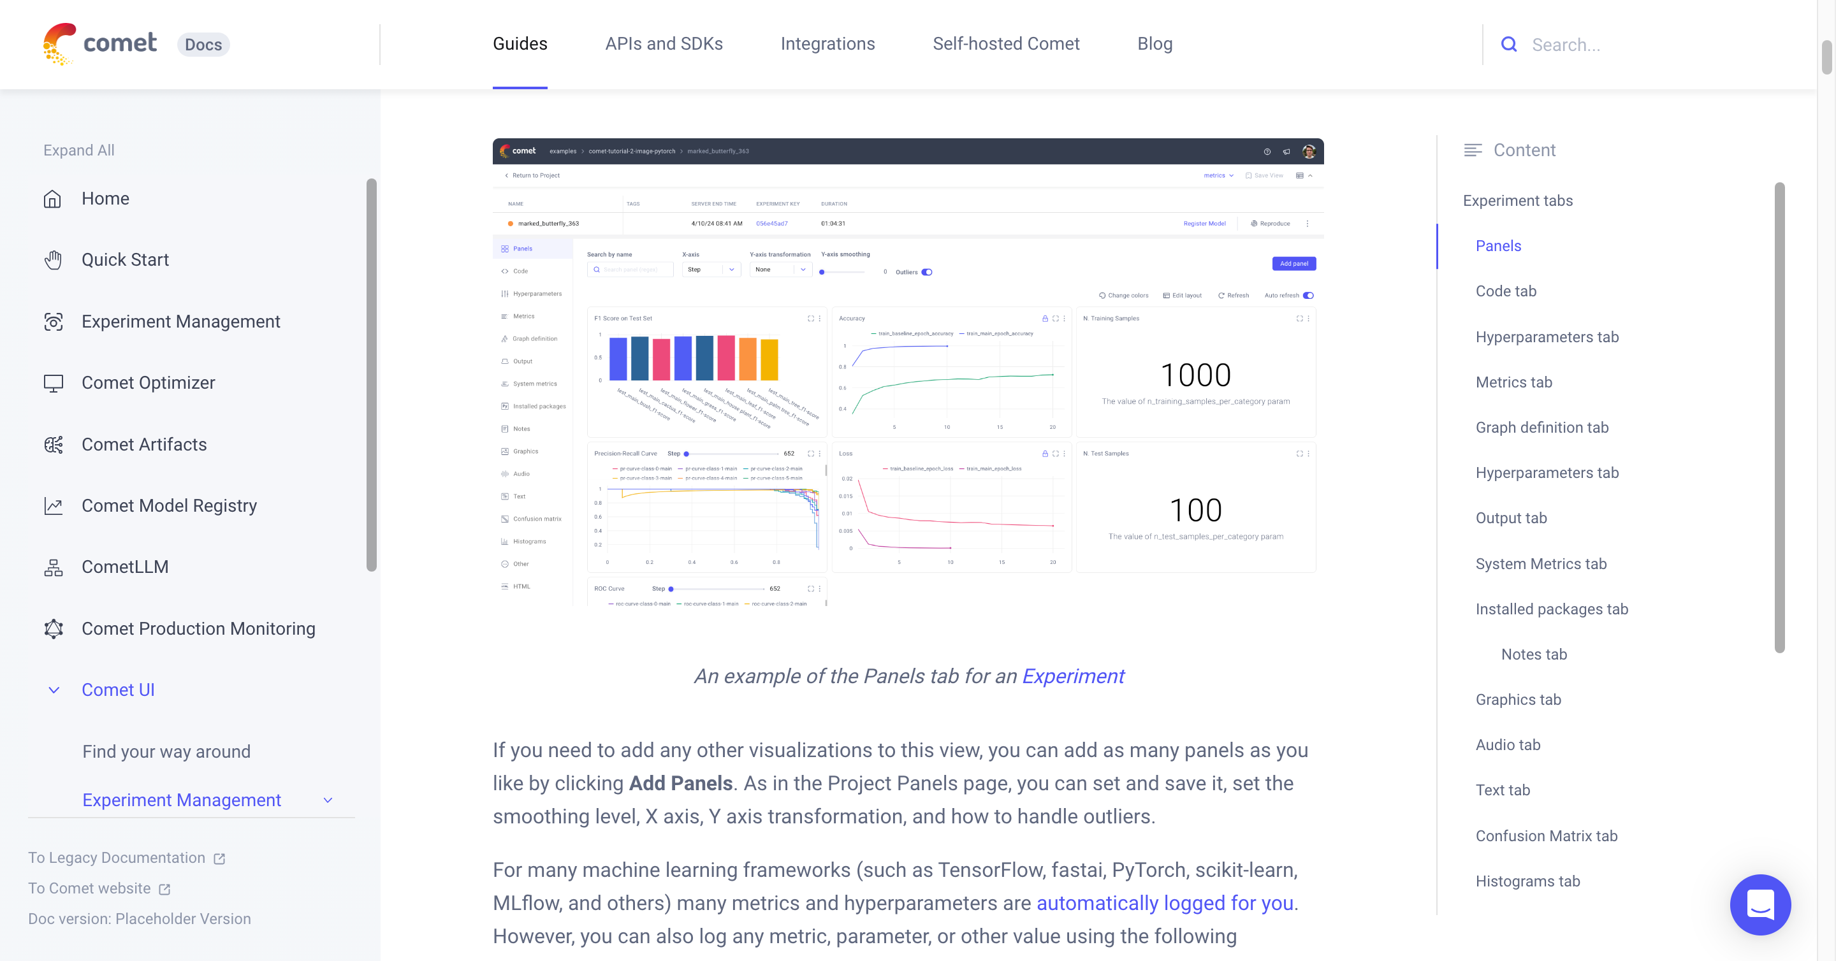Click the Comet Model Registry chart icon

[x=54, y=505]
